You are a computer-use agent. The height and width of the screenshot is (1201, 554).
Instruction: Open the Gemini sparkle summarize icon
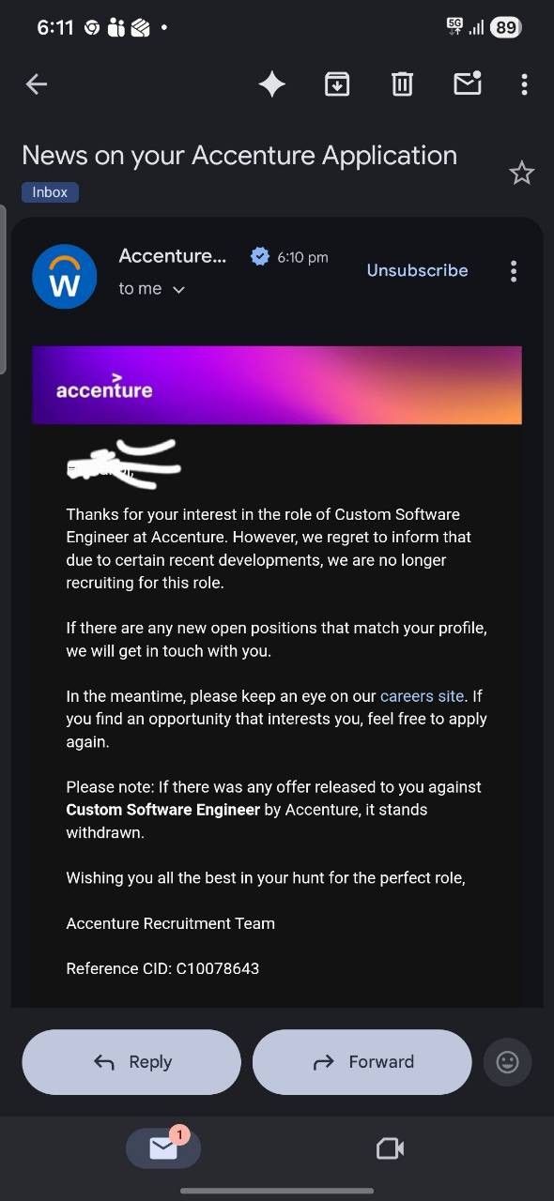(x=272, y=84)
